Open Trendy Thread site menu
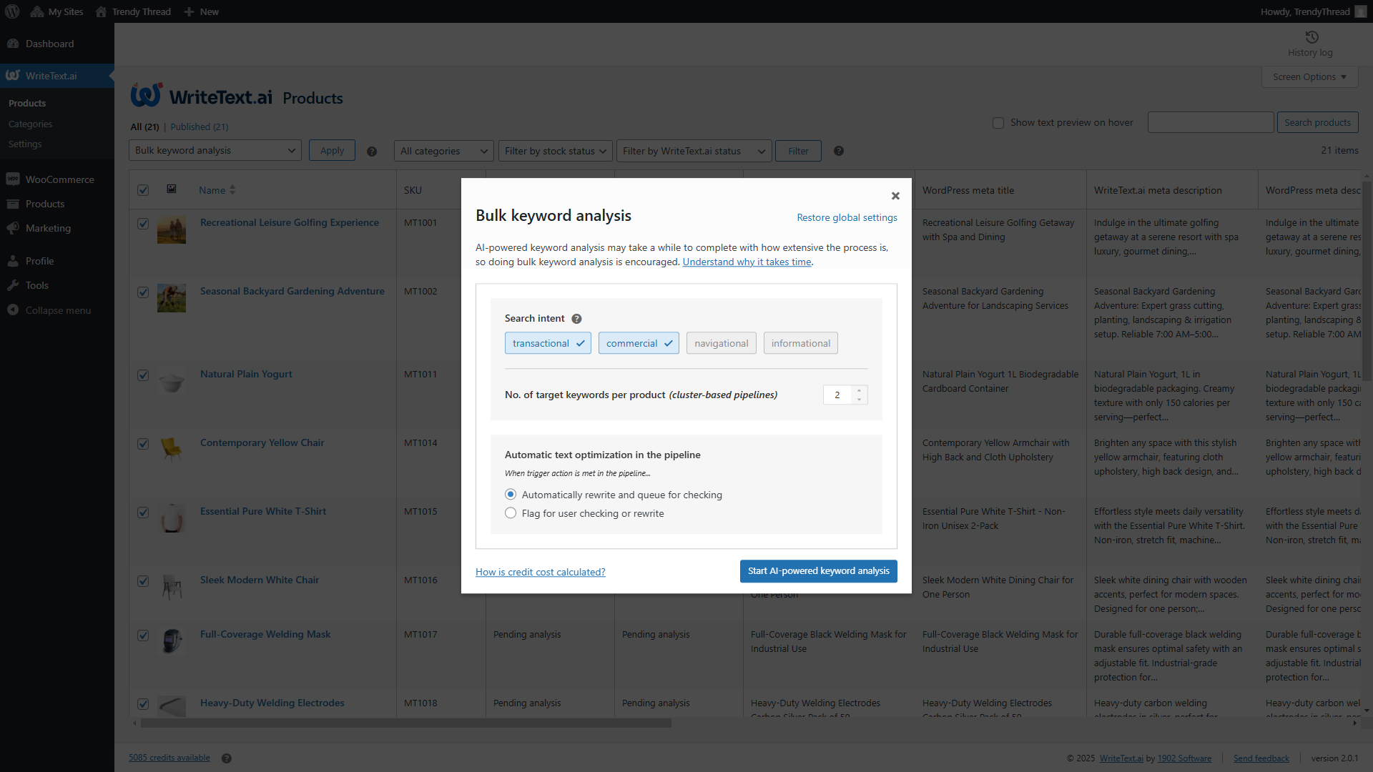The image size is (1373, 772). coord(133,11)
